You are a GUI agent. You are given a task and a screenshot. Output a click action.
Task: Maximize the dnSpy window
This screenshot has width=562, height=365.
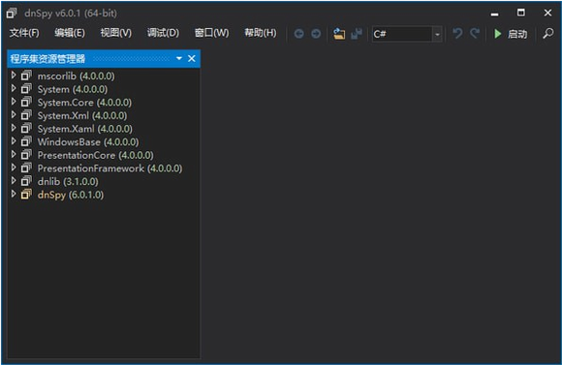pos(520,13)
